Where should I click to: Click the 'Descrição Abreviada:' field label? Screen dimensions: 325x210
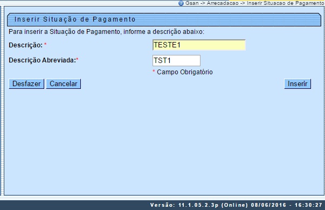tap(42, 60)
